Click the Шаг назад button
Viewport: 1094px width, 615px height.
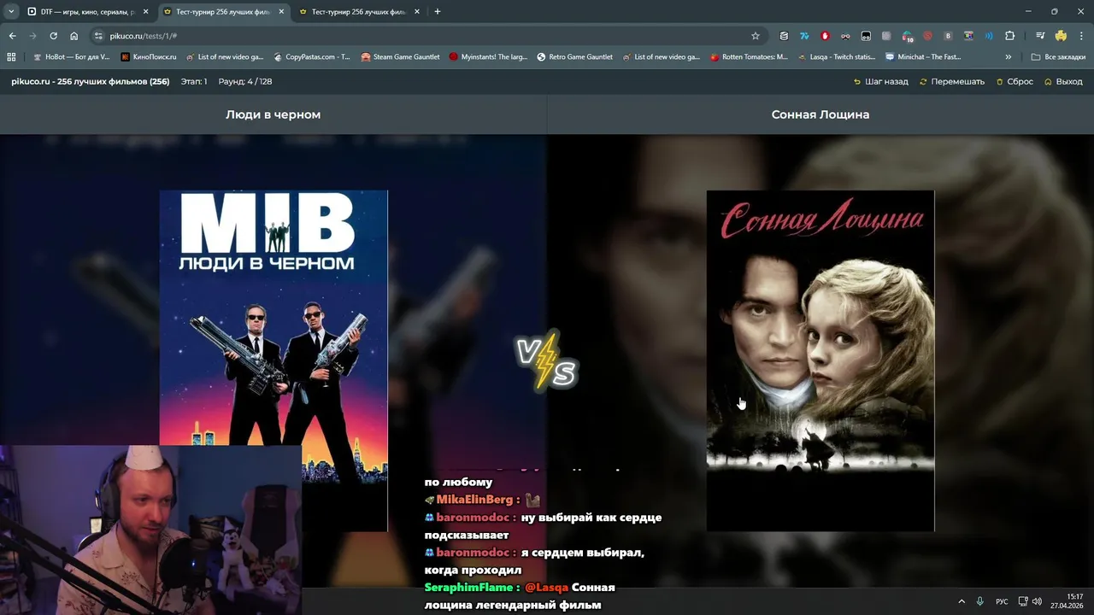[881, 82]
